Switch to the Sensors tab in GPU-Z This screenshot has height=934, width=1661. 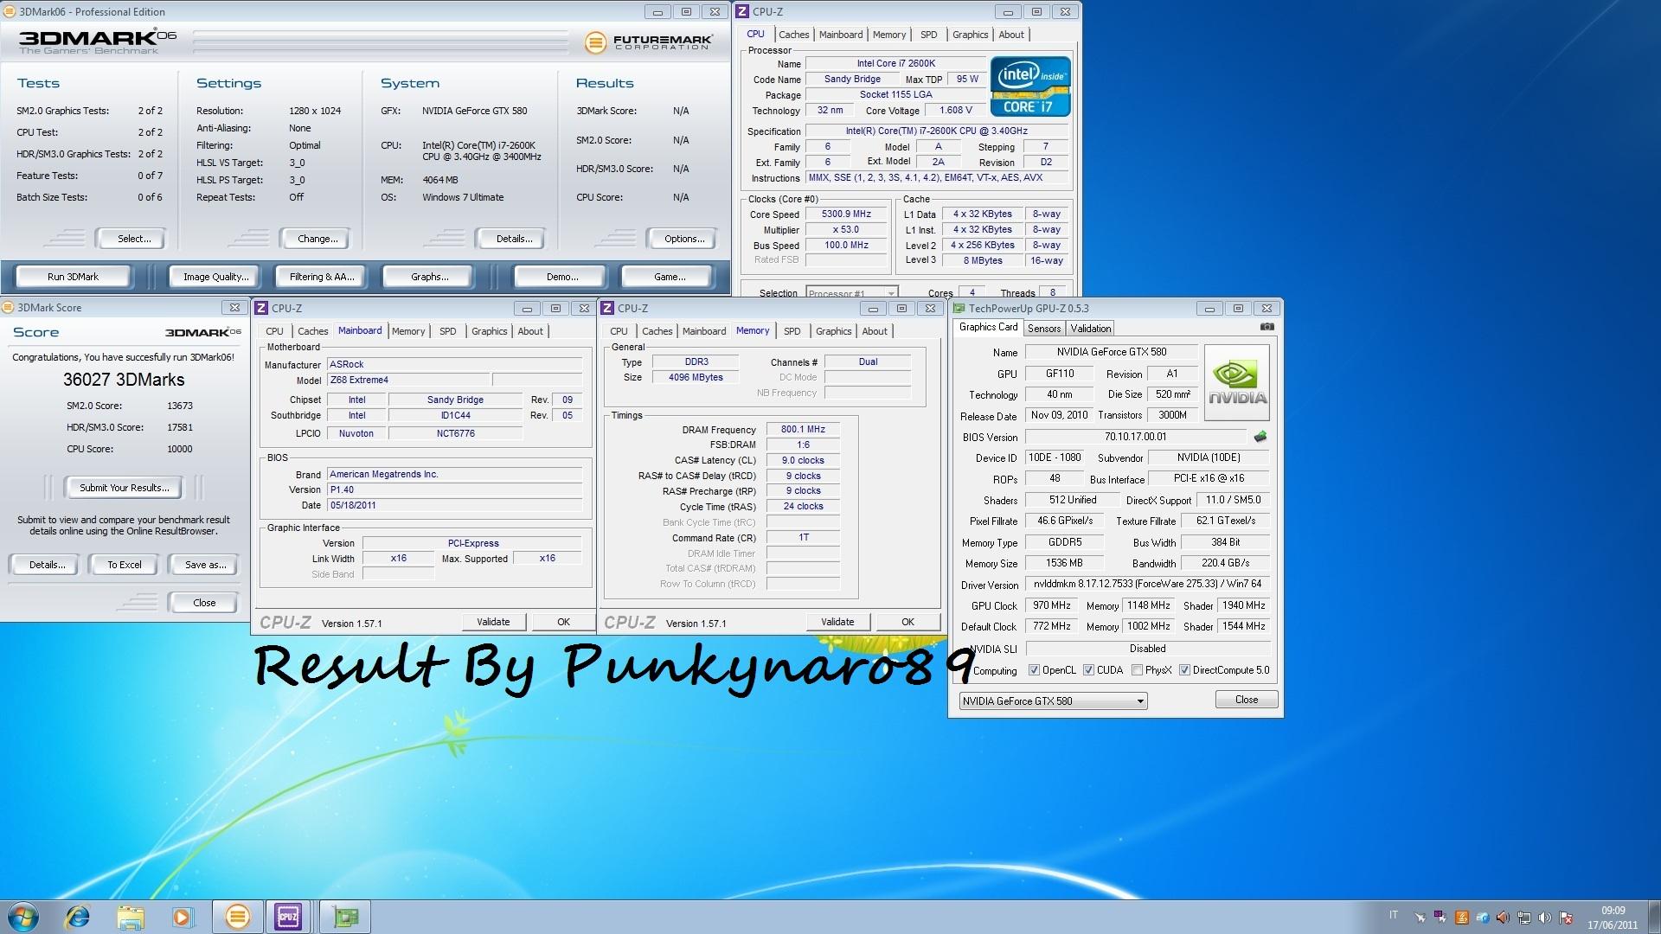[x=1044, y=329]
